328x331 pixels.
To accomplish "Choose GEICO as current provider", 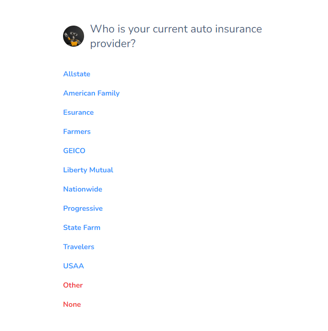I will click(x=74, y=151).
